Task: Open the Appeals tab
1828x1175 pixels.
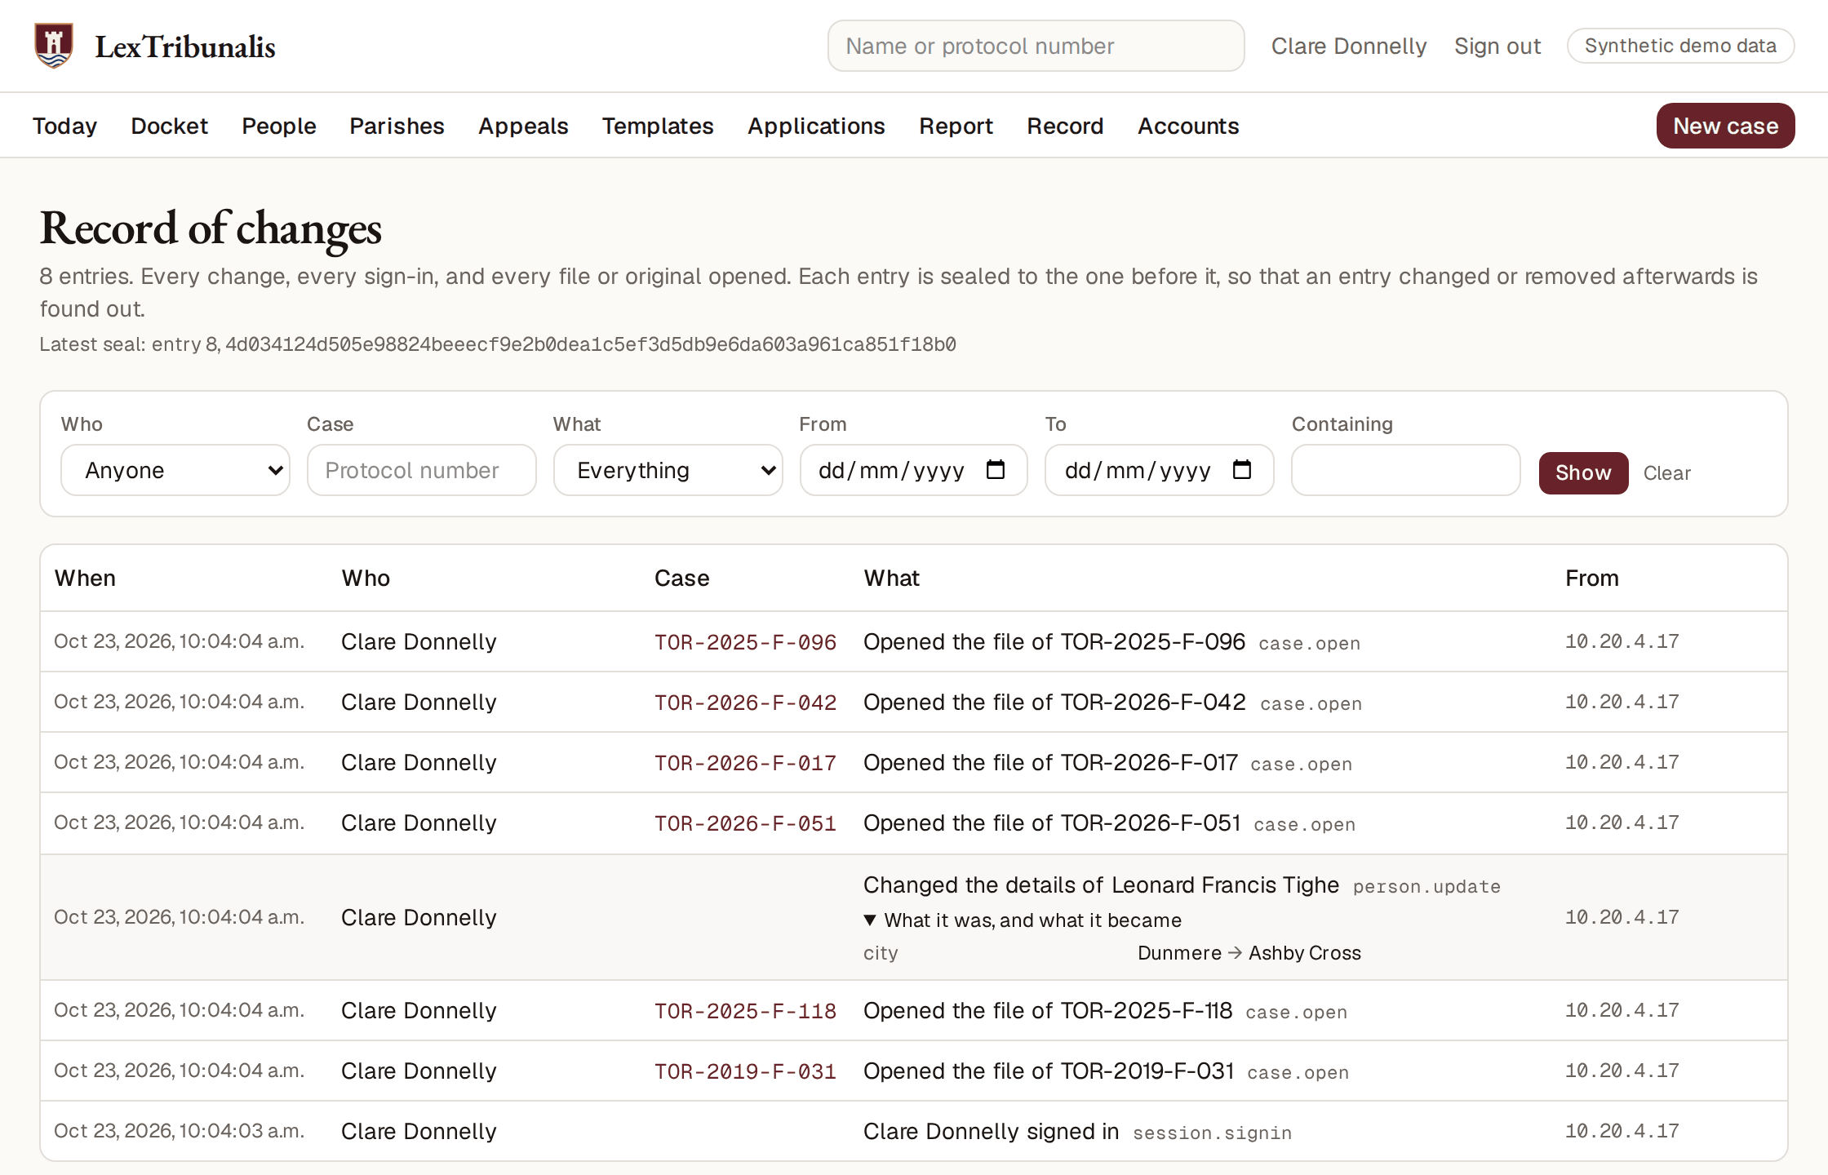Action: coord(523,126)
